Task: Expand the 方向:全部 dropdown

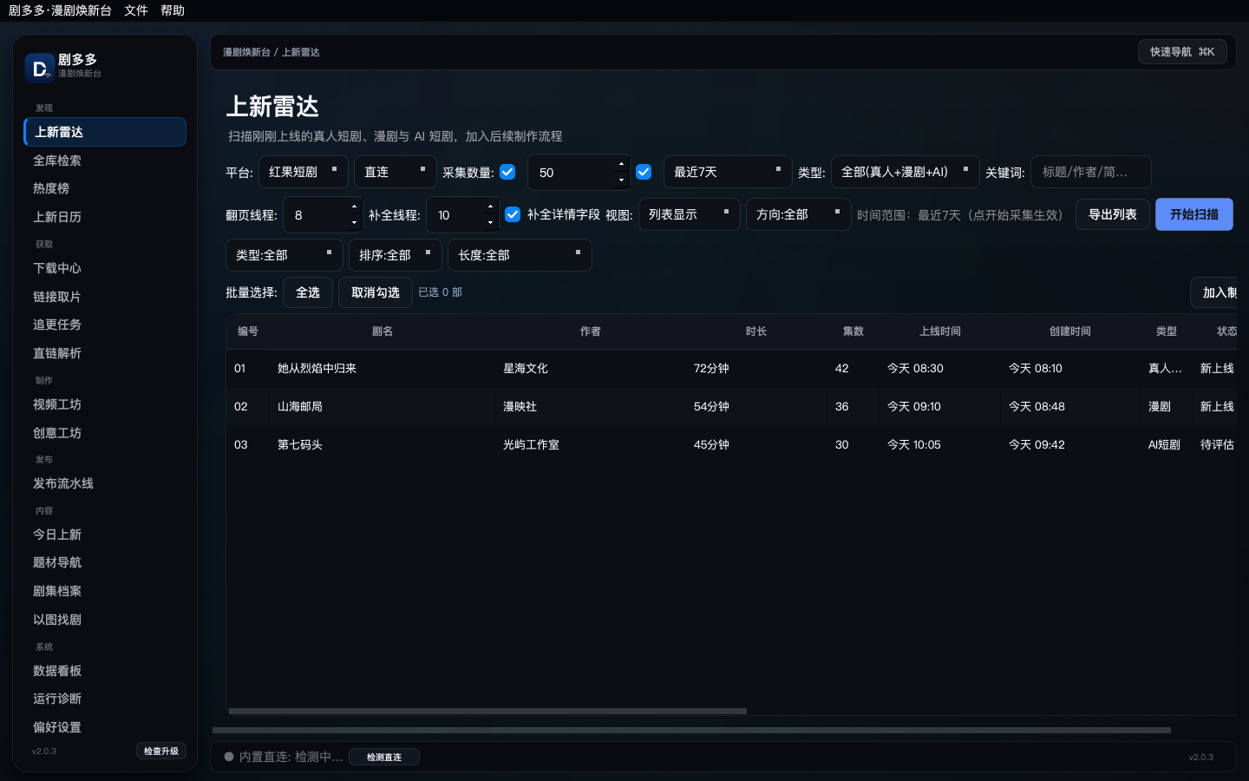Action: click(799, 214)
